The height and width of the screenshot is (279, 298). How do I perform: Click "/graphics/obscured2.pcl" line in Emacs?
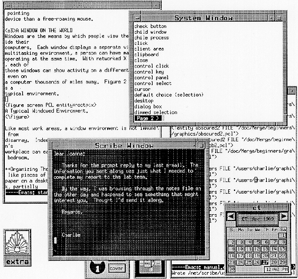click(205, 134)
